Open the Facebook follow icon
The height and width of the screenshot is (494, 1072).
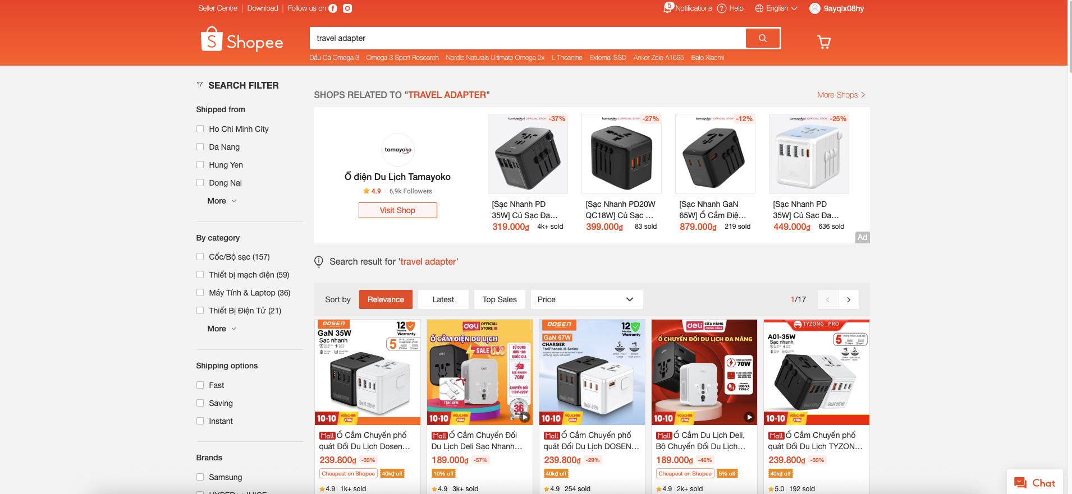(333, 8)
